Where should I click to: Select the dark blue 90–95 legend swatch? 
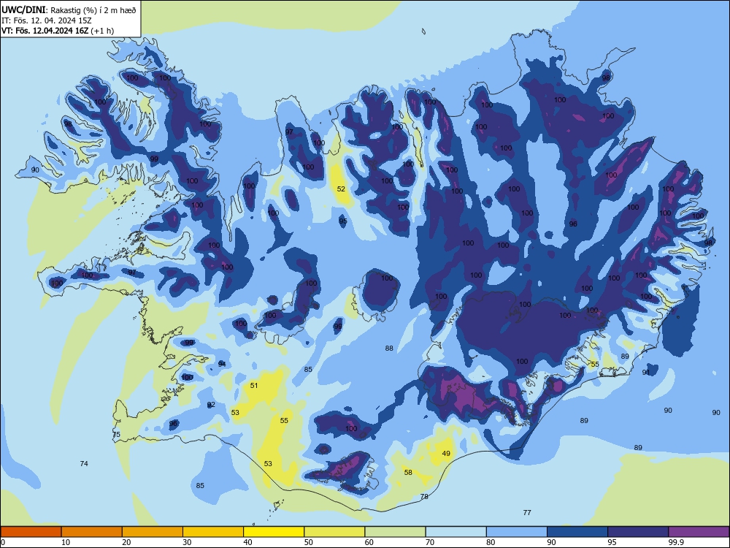577,532
